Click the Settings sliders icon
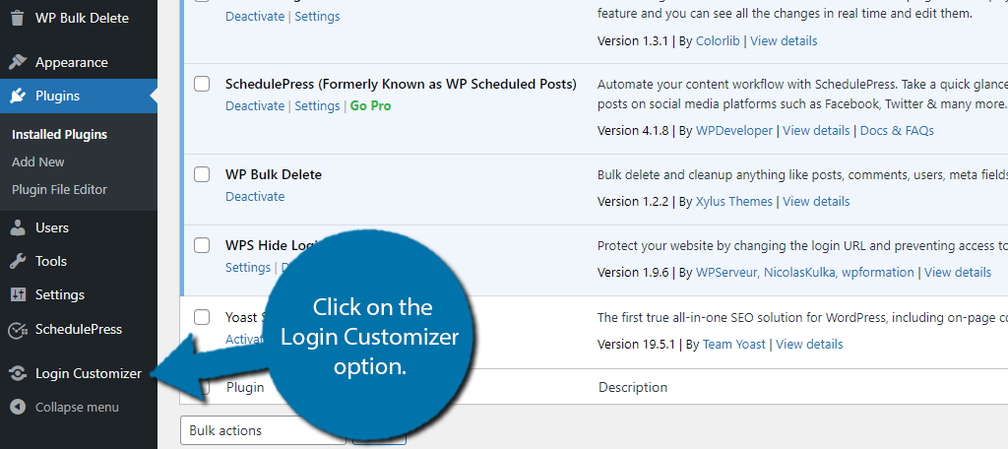Screen dimensions: 1008x449 18,294
